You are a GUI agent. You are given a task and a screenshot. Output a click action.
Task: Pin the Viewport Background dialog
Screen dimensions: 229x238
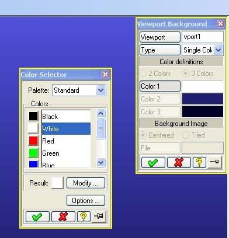pyautogui.click(x=214, y=162)
